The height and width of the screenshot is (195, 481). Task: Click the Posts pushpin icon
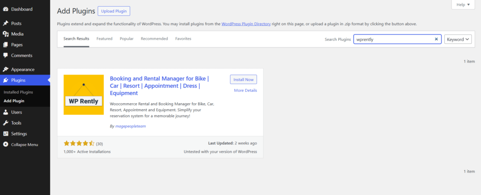tap(6, 23)
